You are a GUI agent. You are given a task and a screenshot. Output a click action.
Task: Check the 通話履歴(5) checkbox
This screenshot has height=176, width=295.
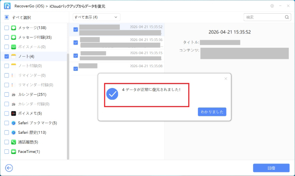[x=7, y=142]
